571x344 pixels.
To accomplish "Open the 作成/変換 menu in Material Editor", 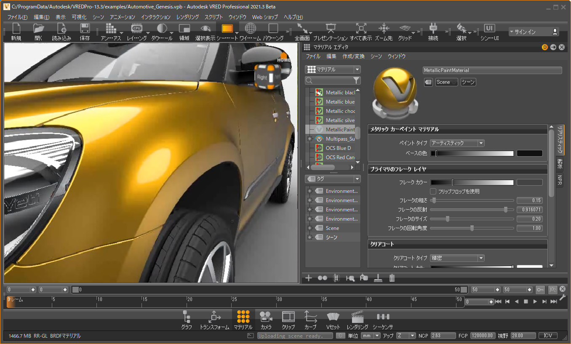I will (354, 56).
